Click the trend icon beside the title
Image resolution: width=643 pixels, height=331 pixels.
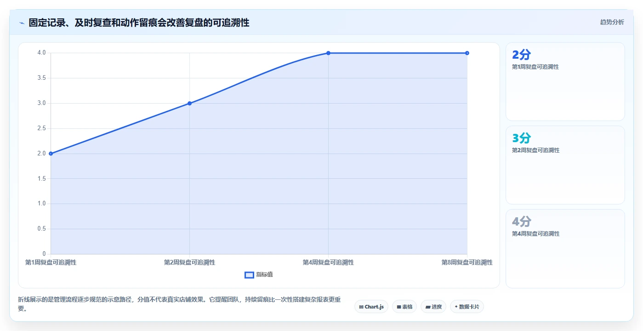click(22, 23)
